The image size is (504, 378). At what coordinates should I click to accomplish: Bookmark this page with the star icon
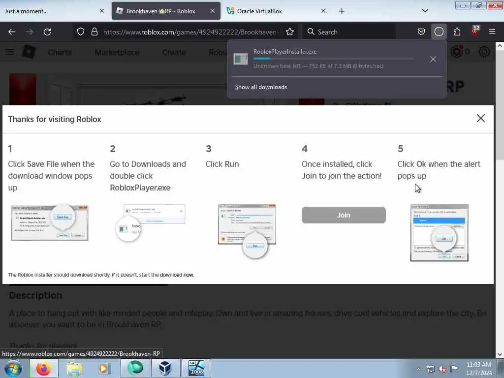click(289, 32)
